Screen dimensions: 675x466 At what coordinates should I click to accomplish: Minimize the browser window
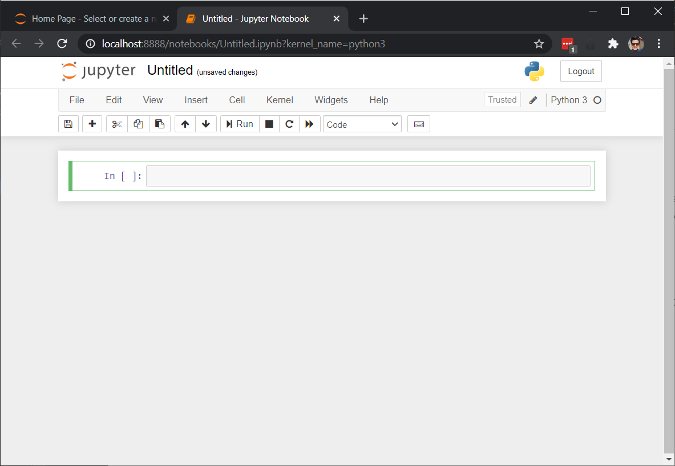[593, 11]
